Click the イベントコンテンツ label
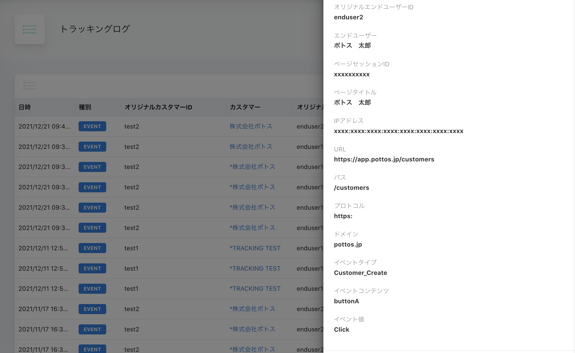The image size is (575, 353). pos(361,291)
